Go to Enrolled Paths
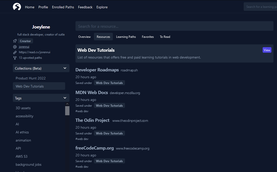 click(63, 7)
